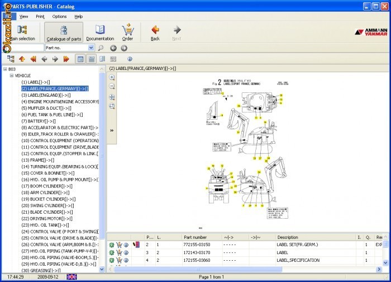Show info for part 172155-03860
Image resolution: width=391 pixels, height=282 pixels.
pyautogui.click(x=126, y=260)
